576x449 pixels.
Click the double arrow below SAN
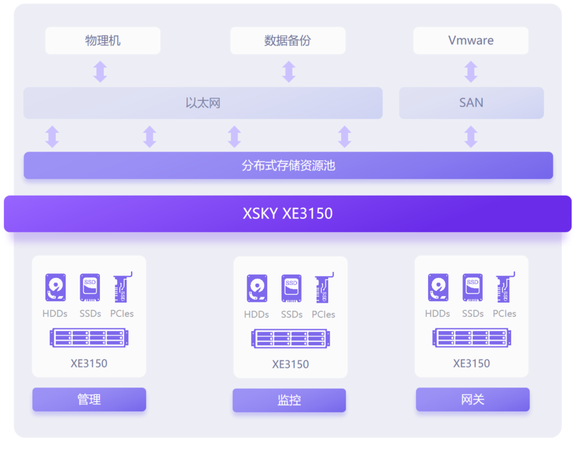pyautogui.click(x=471, y=137)
